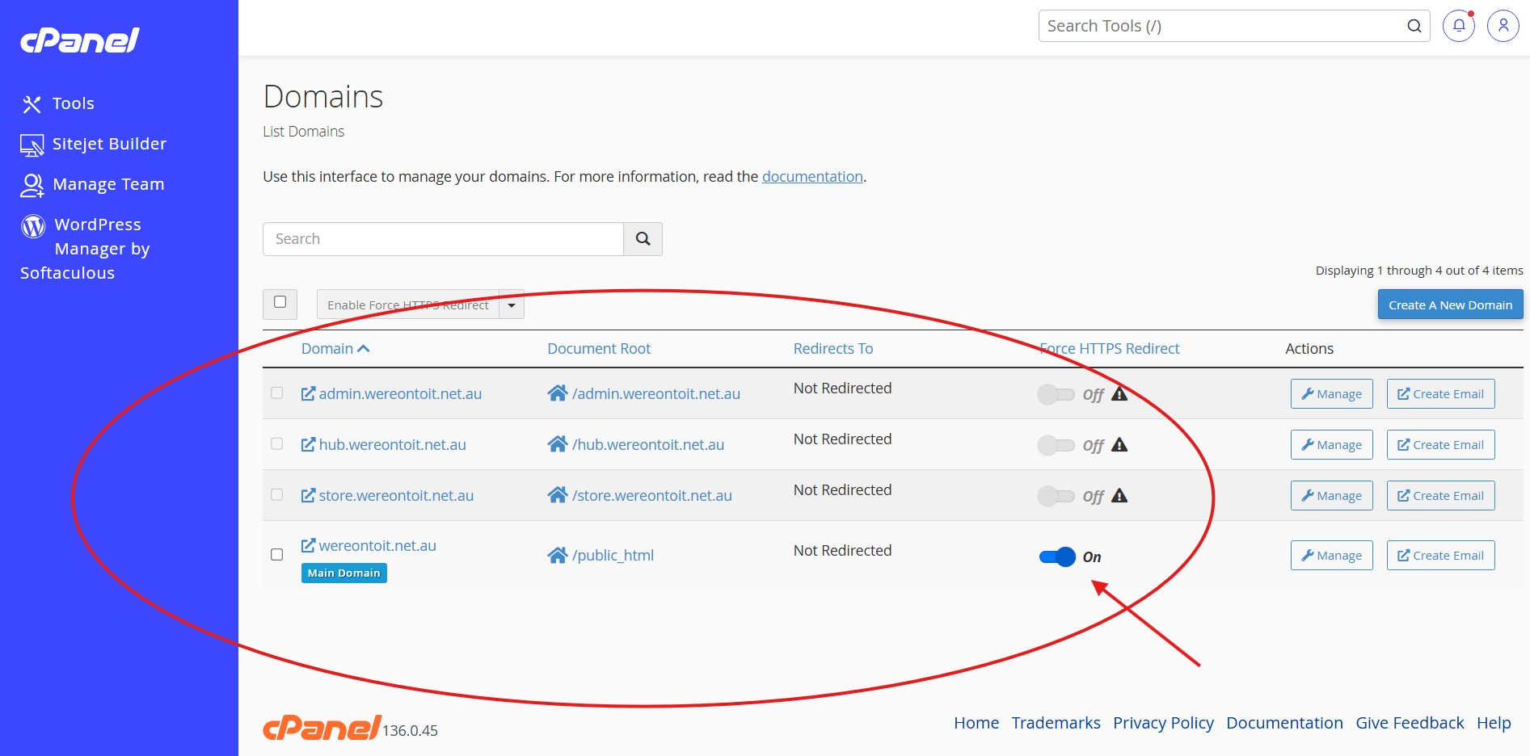Click home icon for /admin.wereontoit.net.au root

tap(558, 393)
